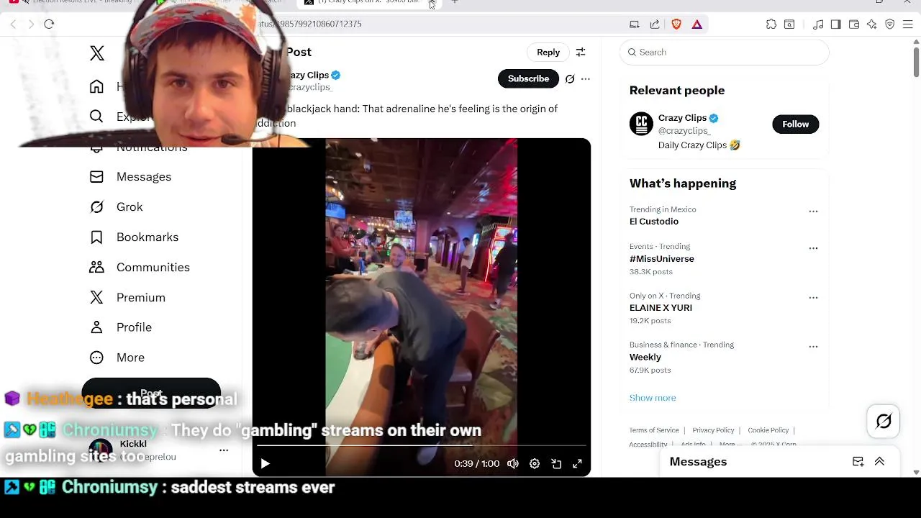Viewport: 921px width, 518px height.
Task: Open Messages in the left sidebar
Action: coord(130,177)
